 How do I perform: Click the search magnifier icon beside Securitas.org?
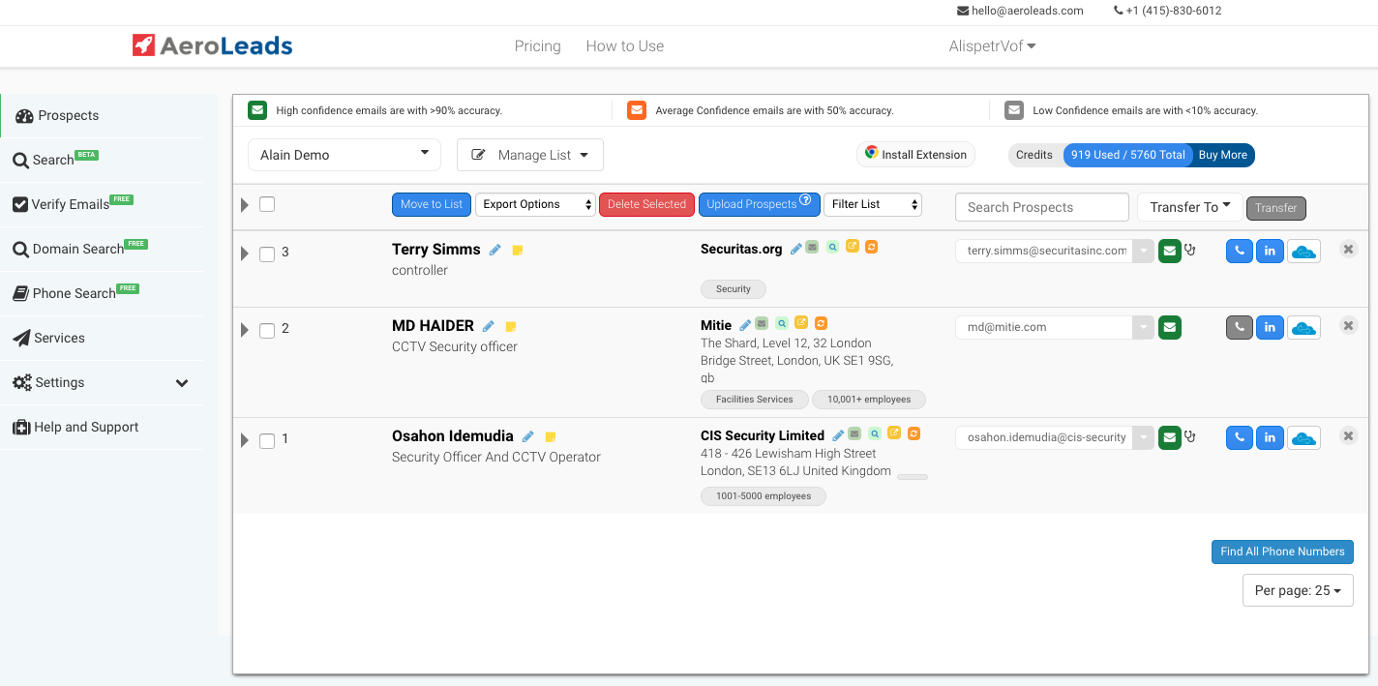coord(832,248)
